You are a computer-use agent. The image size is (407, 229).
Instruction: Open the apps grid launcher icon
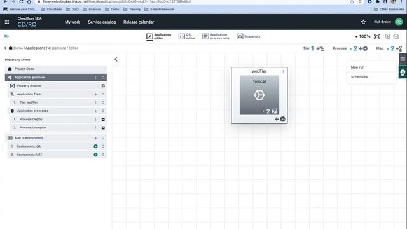(7, 22)
